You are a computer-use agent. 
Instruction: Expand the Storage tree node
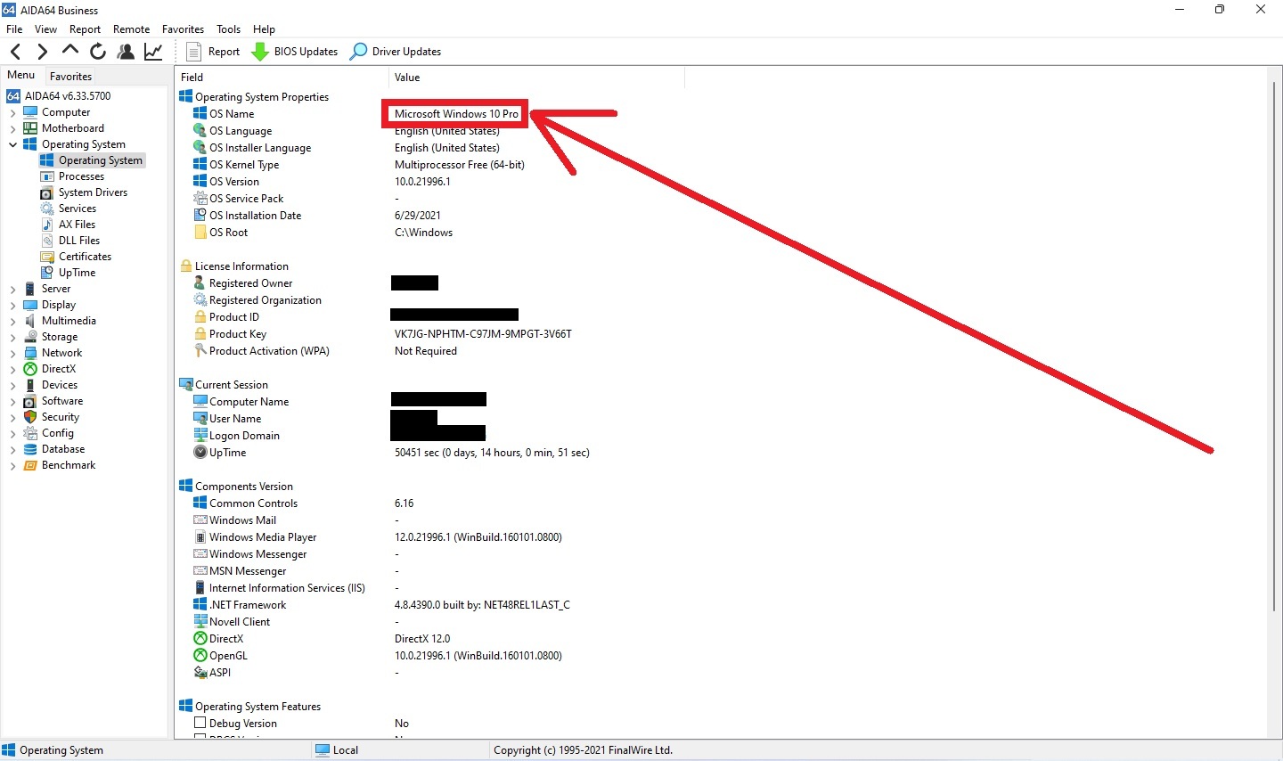point(12,338)
